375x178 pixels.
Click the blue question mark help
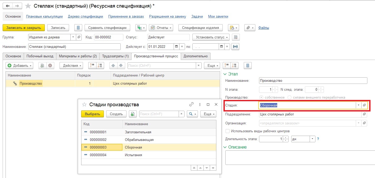318,139
